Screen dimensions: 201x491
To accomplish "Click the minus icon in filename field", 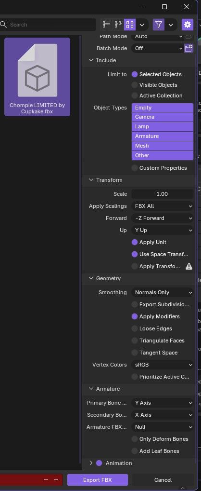I will (46, 480).
